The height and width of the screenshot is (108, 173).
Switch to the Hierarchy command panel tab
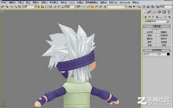pyautogui.click(x=154, y=12)
